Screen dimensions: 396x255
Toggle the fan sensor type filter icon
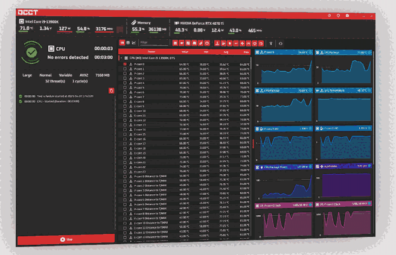242,43
